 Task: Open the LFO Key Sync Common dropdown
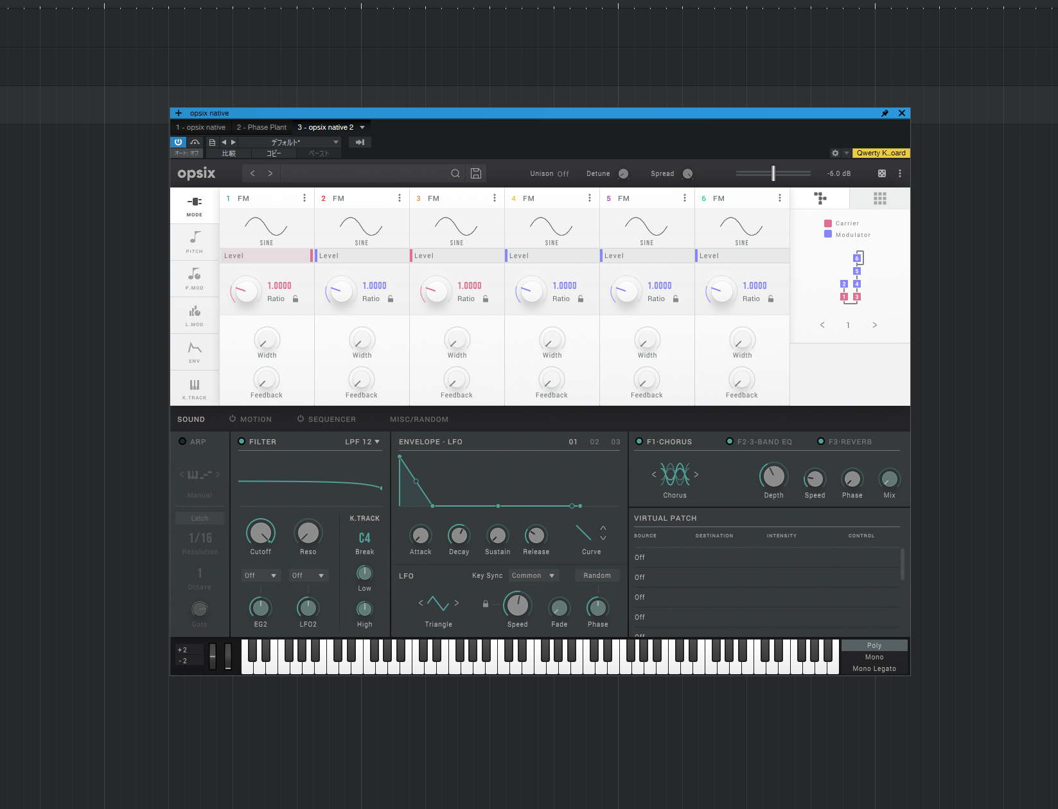coord(533,576)
